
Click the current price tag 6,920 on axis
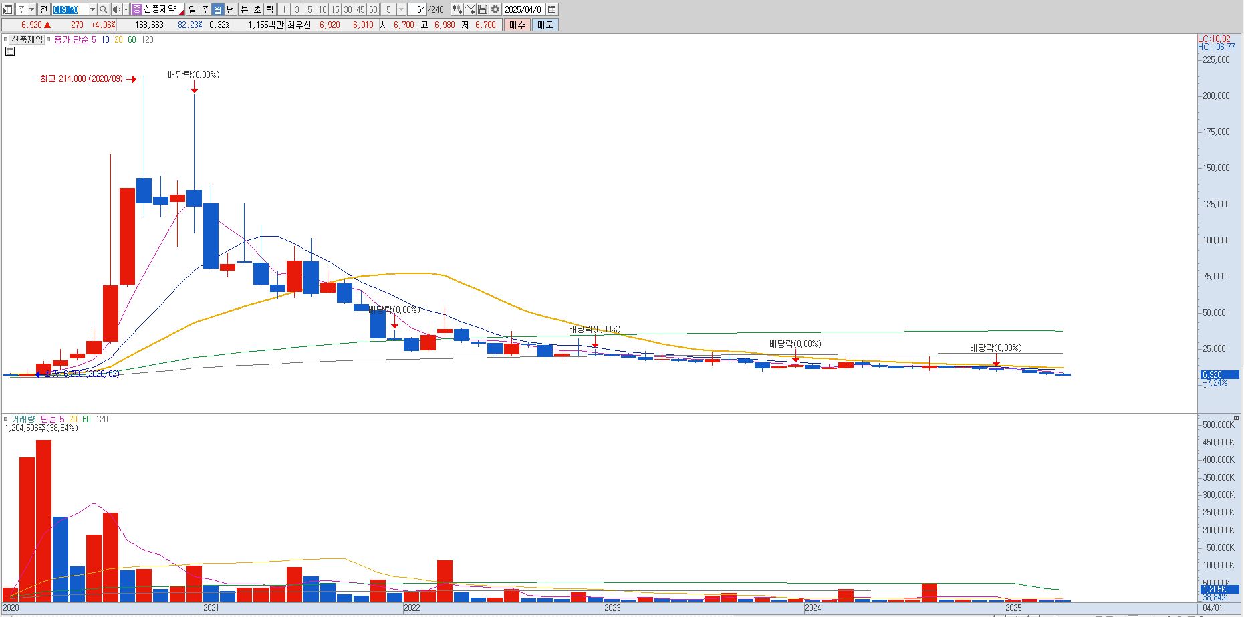tap(1219, 375)
